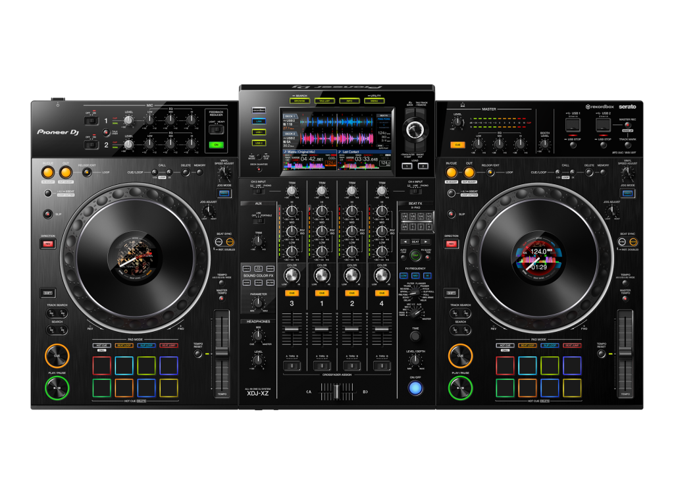Select left deck BEAT LOOP pad mode
Image resolution: width=674 pixels, height=495 pixels.
pos(124,345)
